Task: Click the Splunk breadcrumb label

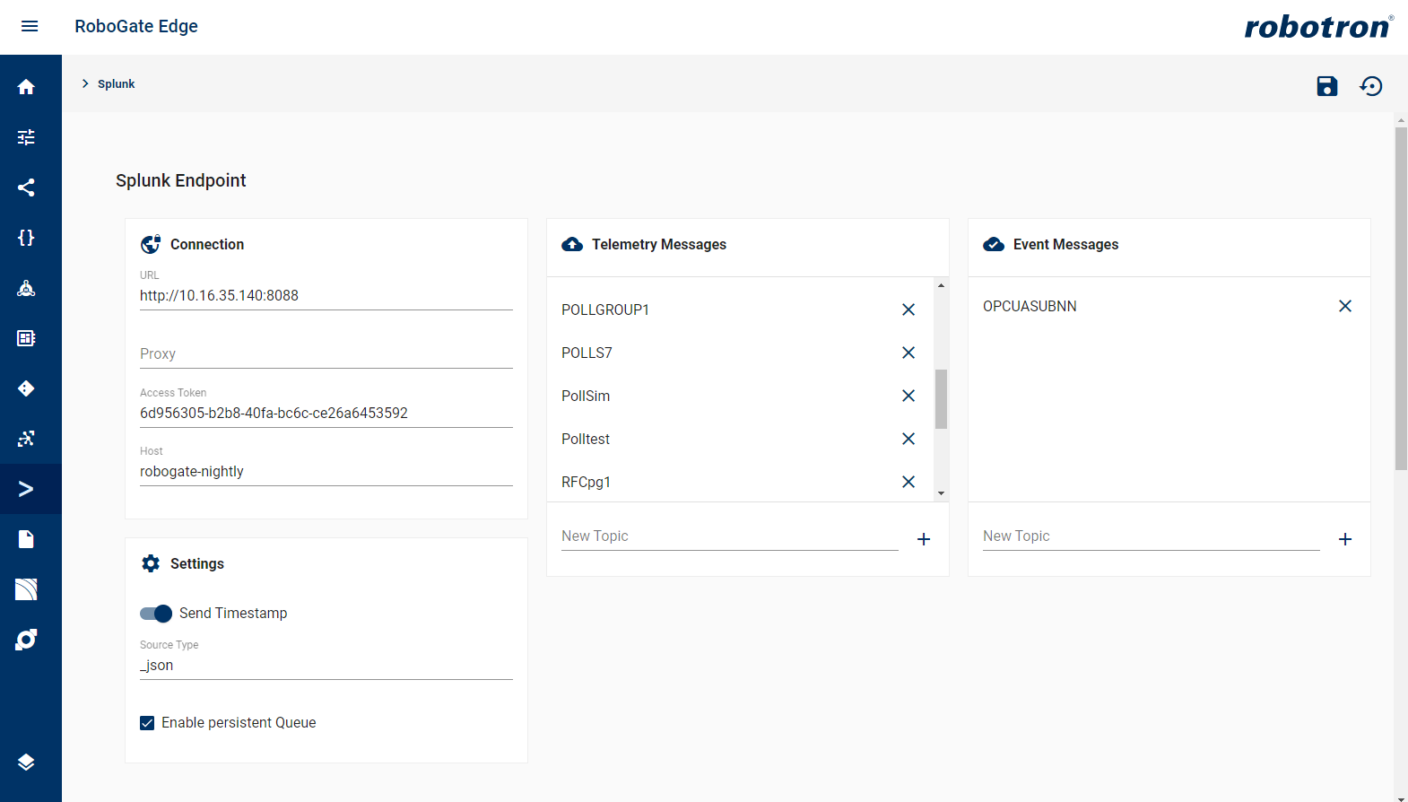Action: click(117, 83)
